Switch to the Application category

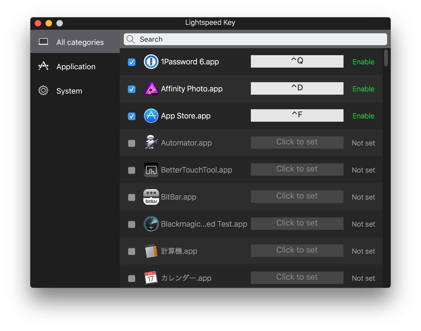click(x=75, y=66)
